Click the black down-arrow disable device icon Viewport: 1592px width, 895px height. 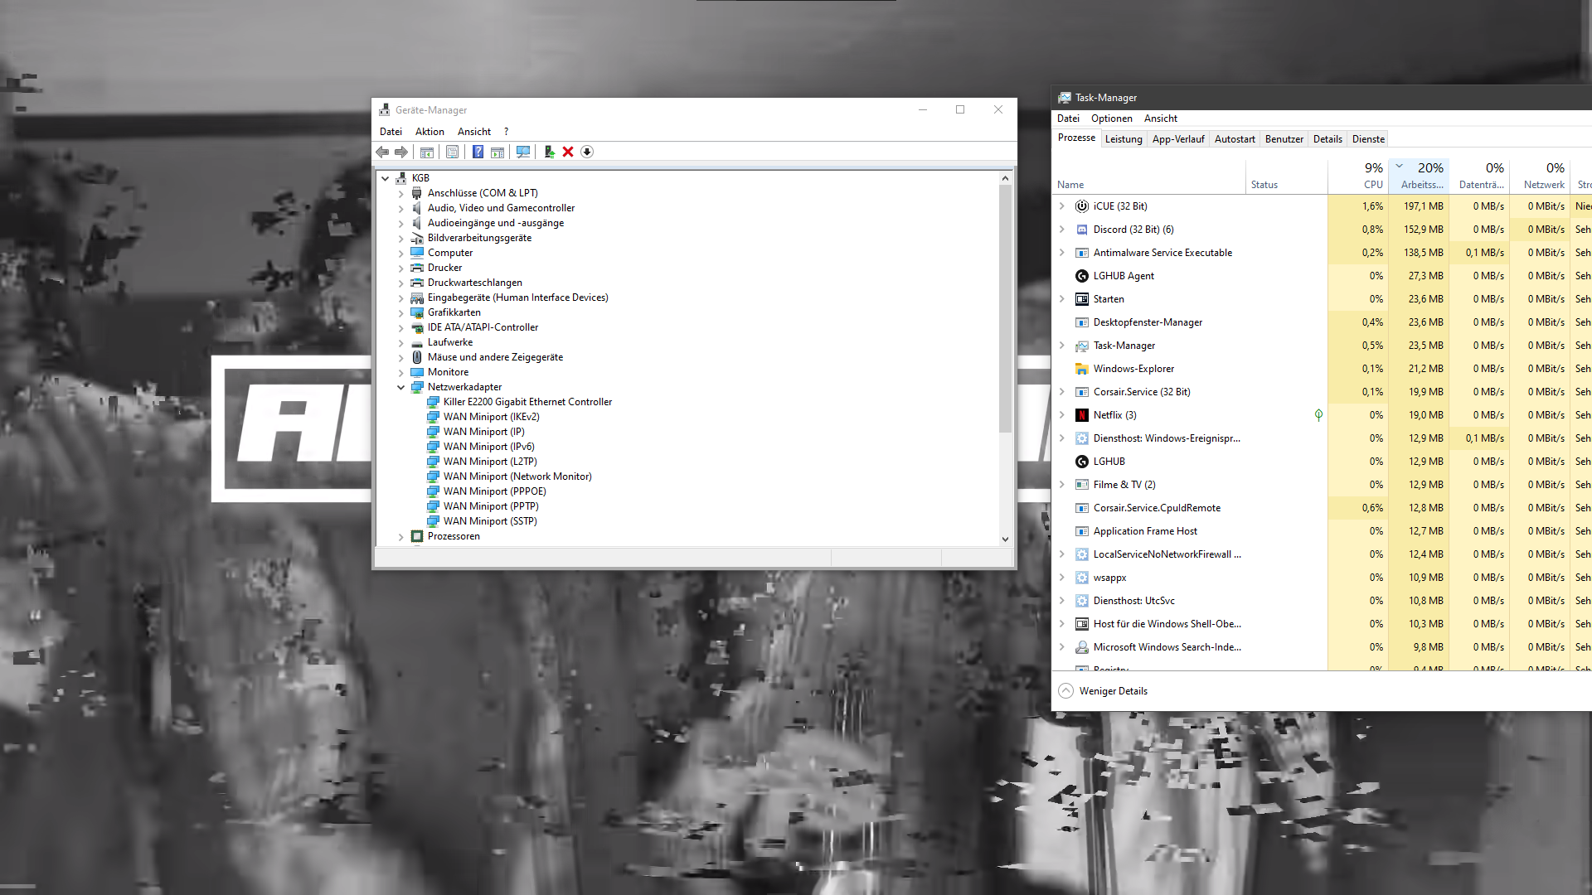[x=587, y=152]
